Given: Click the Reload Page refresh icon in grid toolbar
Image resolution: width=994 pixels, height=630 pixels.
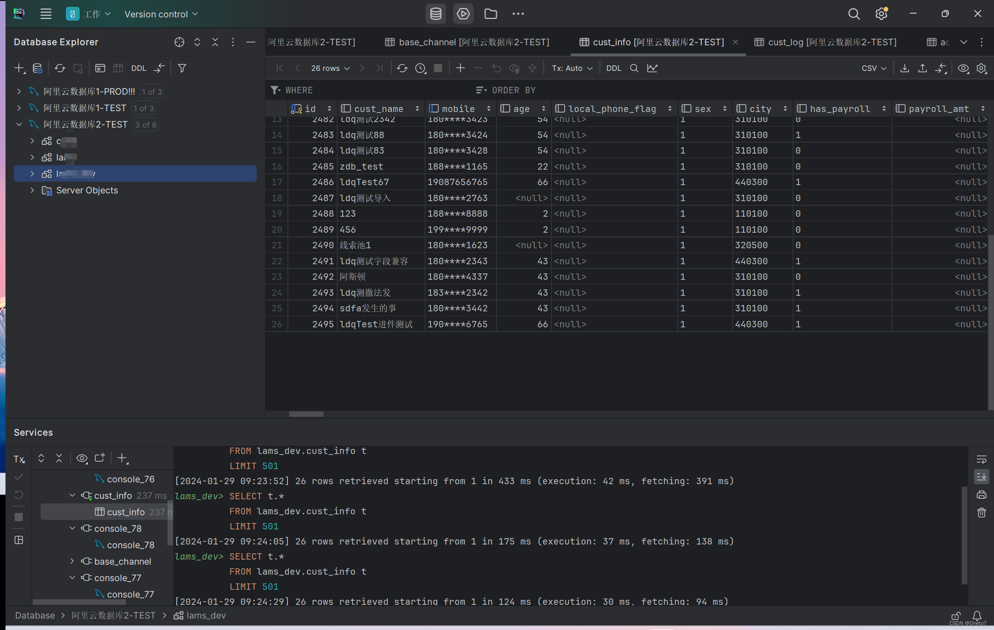Looking at the screenshot, I should [402, 68].
